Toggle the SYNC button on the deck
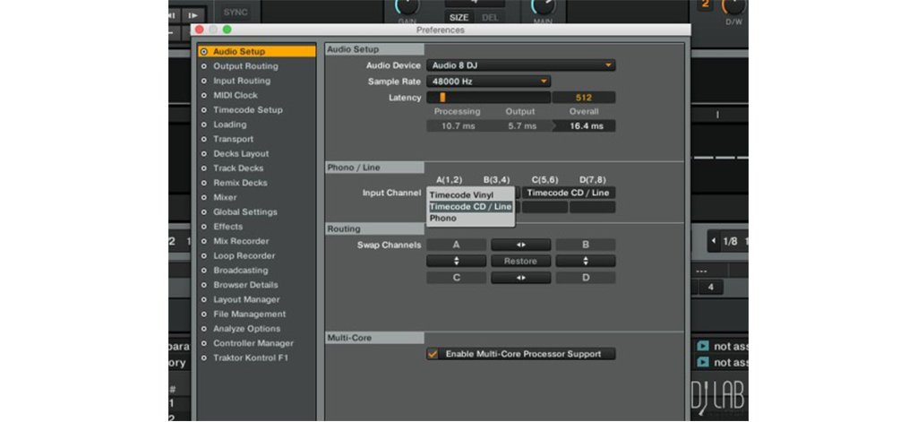 236,13
